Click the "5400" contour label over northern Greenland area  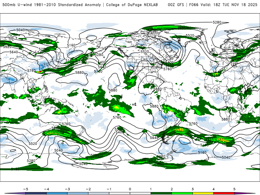182,28
